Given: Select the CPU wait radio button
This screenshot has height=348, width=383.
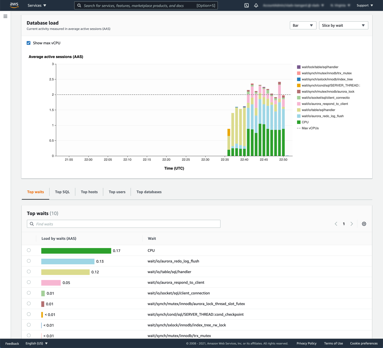Looking at the screenshot, I should [x=29, y=250].
